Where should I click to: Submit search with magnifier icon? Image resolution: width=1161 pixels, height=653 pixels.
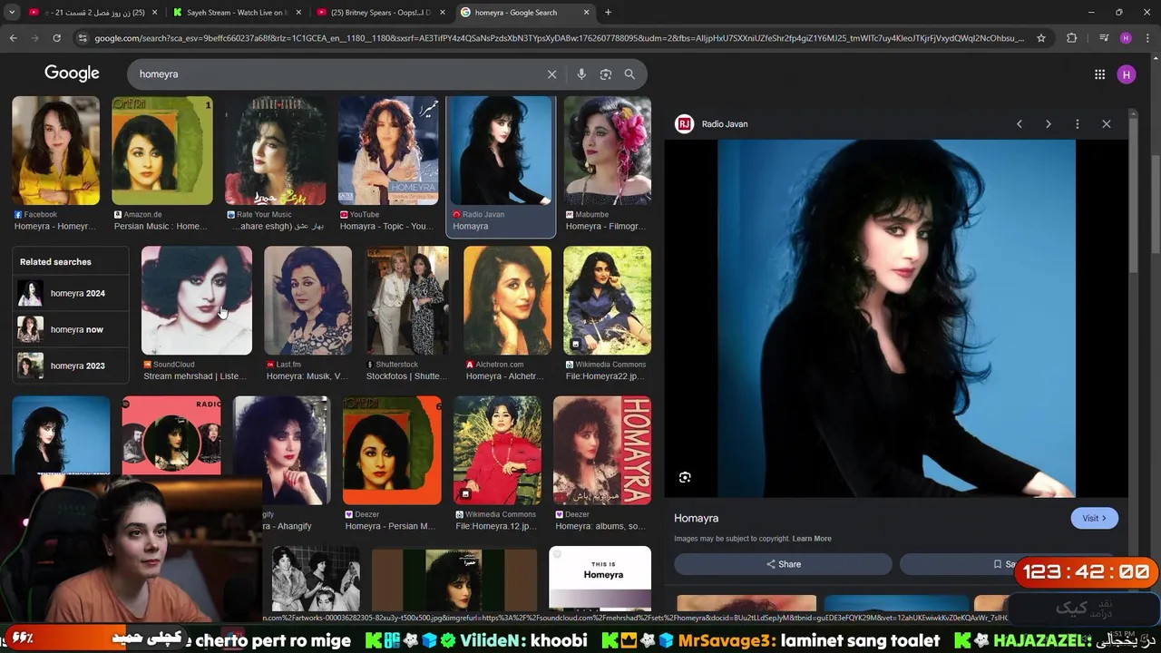(x=629, y=74)
